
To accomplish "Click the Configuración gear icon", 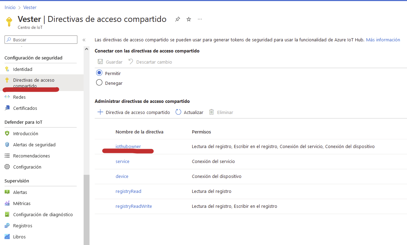I will tap(7, 167).
